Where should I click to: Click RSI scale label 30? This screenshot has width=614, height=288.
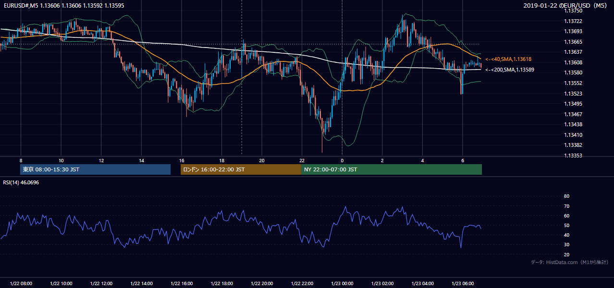point(566,245)
